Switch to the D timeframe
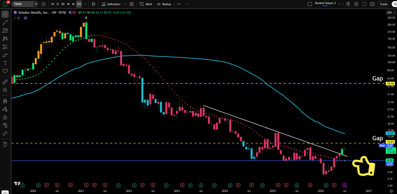 click(x=58, y=4)
